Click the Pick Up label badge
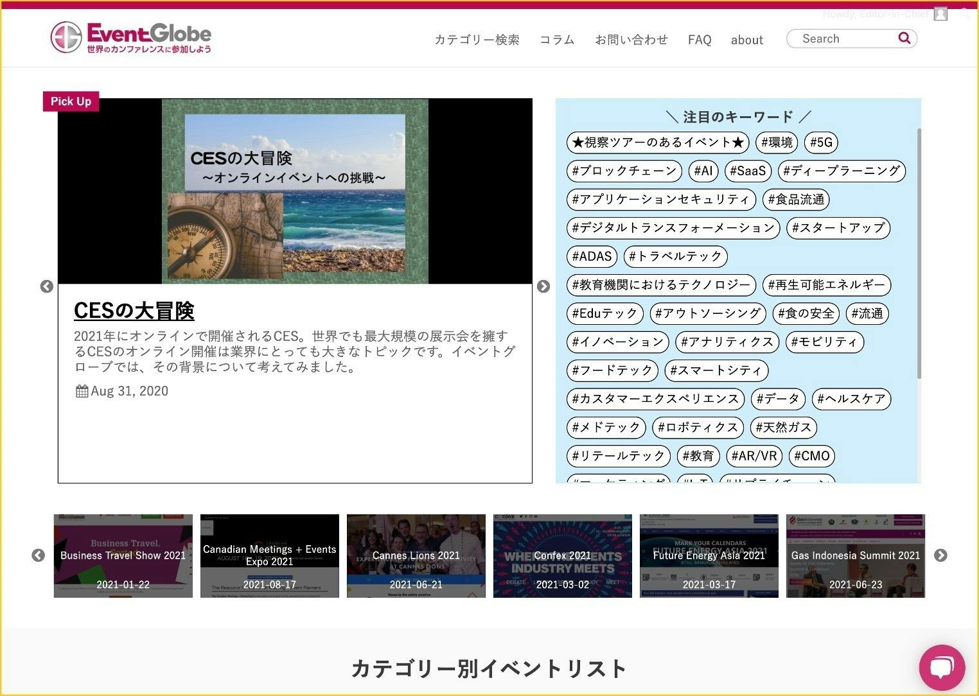This screenshot has width=979, height=696. [71, 101]
